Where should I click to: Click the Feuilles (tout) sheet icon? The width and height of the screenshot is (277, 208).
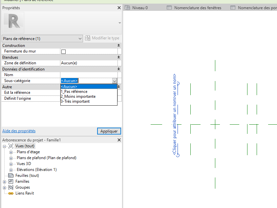11,176
